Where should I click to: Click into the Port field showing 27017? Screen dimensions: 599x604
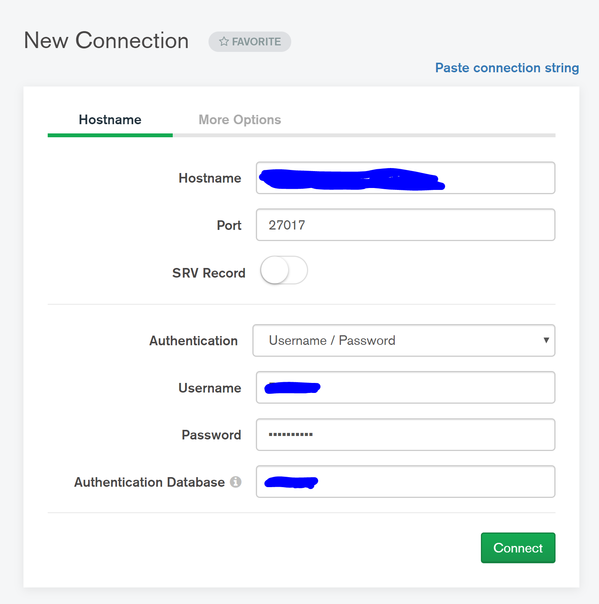[405, 225]
